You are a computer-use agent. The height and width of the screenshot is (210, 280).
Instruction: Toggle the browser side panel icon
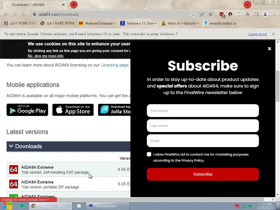point(256,14)
